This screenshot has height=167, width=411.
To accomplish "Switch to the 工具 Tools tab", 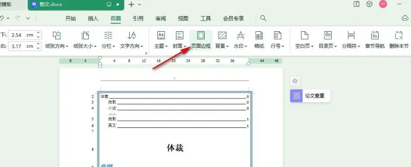I will [206, 18].
